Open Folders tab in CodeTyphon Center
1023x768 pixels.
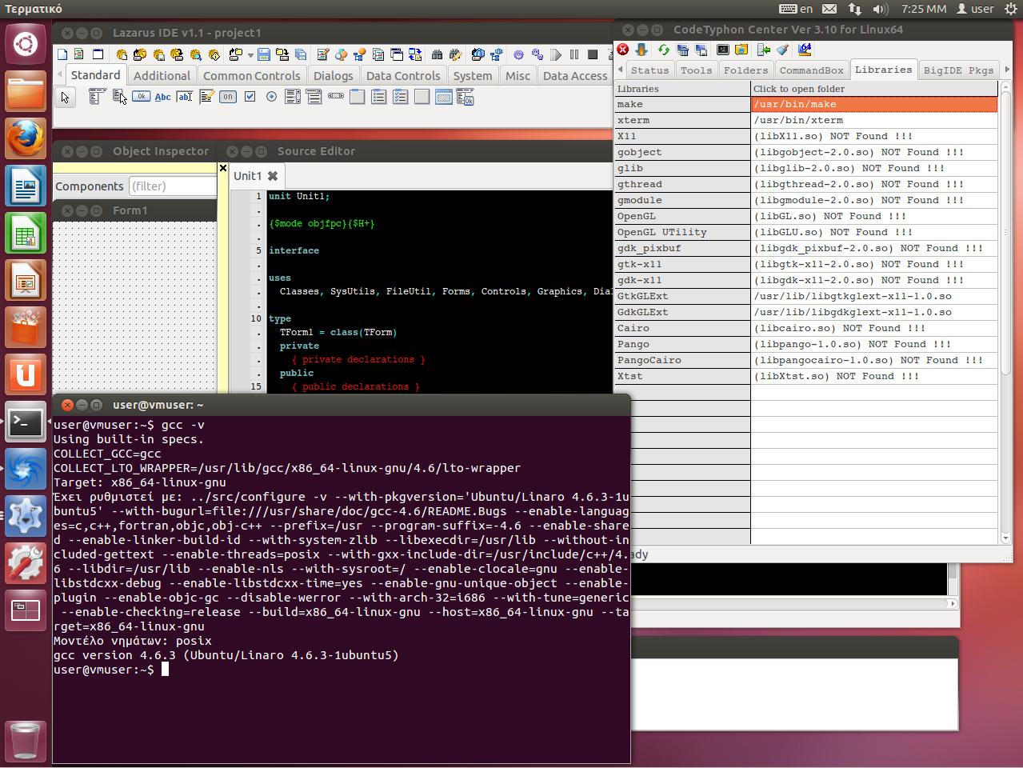pos(745,70)
